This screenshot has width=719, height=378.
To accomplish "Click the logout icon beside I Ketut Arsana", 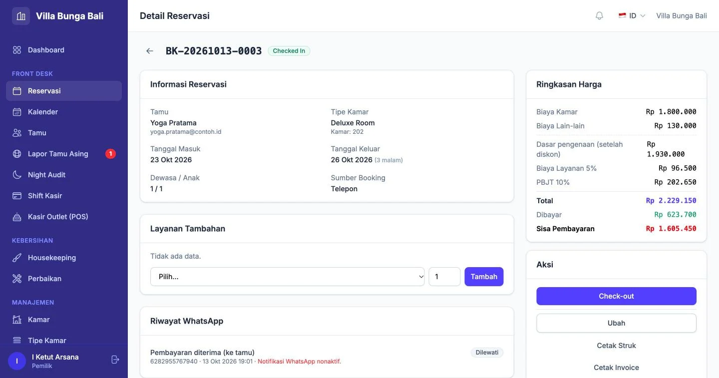I will point(115,360).
